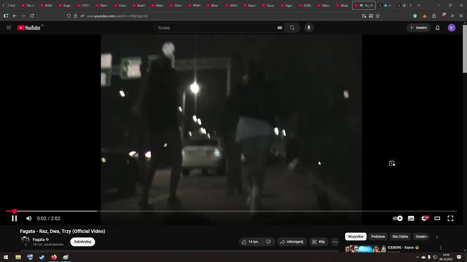Open the account avatar K menu
The width and height of the screenshot is (467, 262).
coord(452,28)
